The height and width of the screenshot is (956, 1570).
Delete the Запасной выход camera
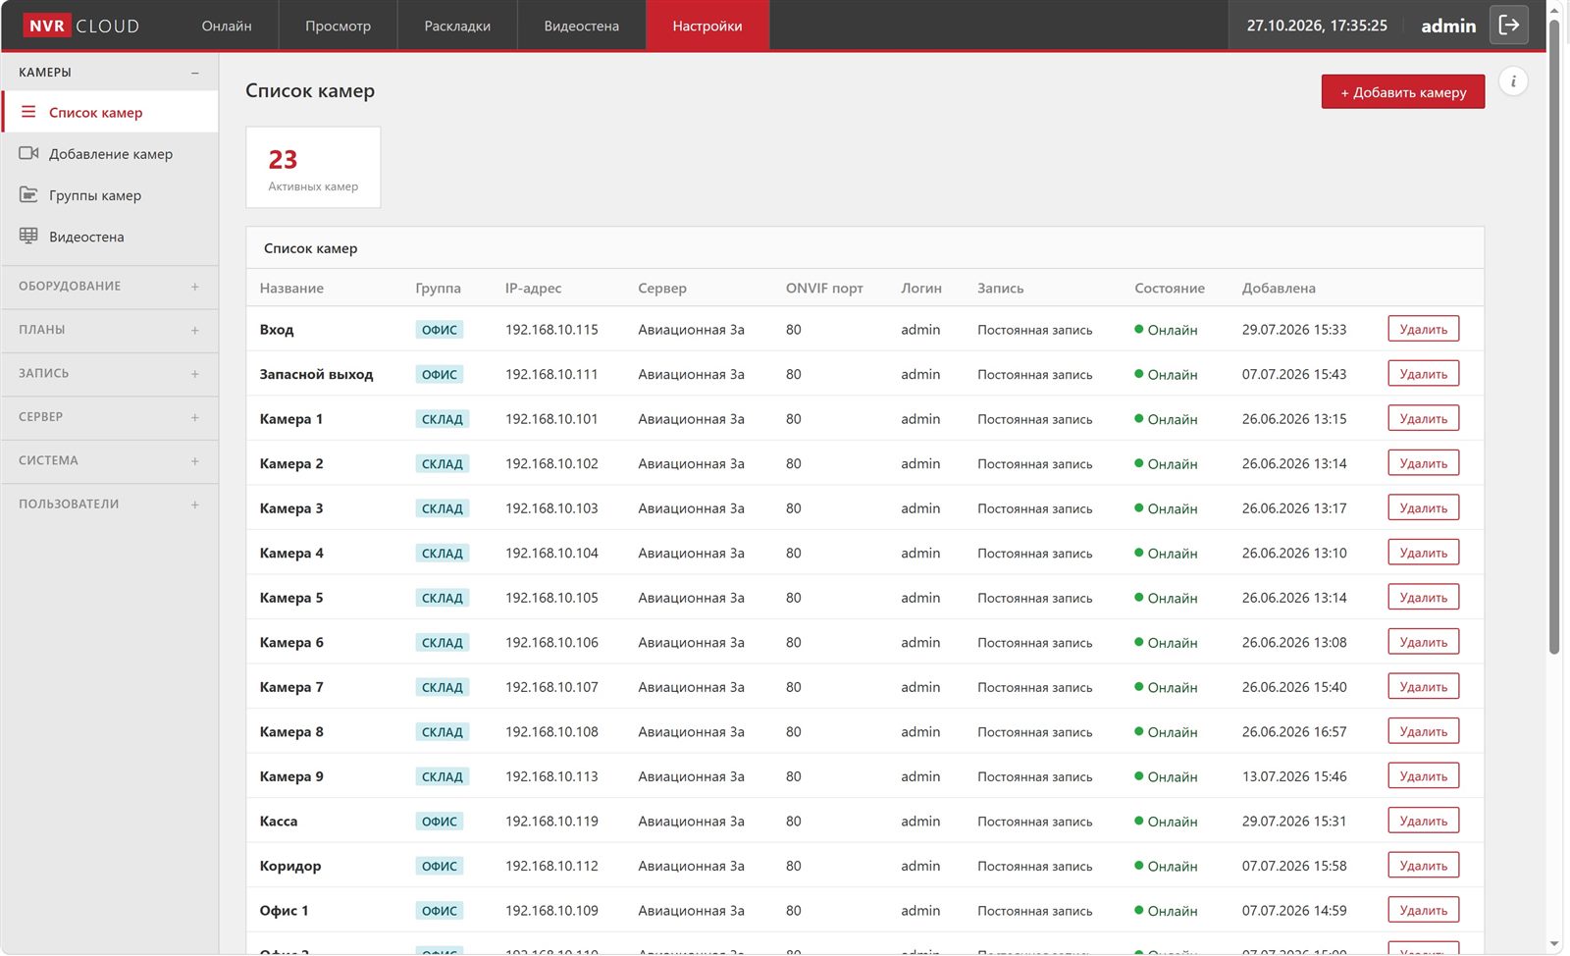click(x=1423, y=374)
